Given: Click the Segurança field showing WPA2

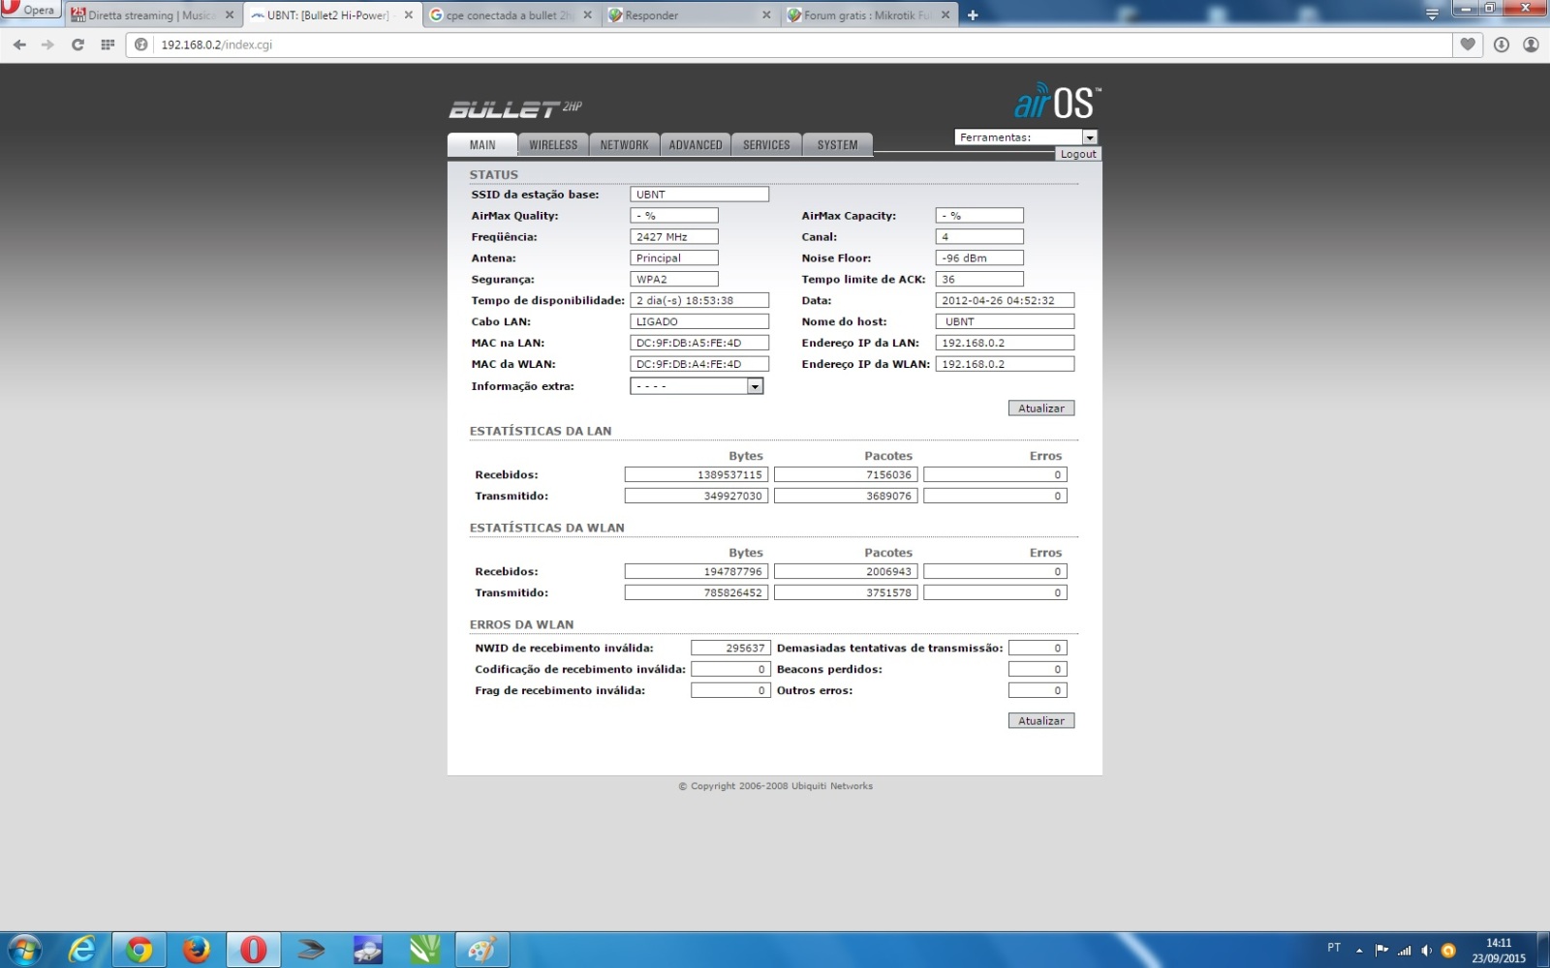Looking at the screenshot, I should [x=674, y=280].
